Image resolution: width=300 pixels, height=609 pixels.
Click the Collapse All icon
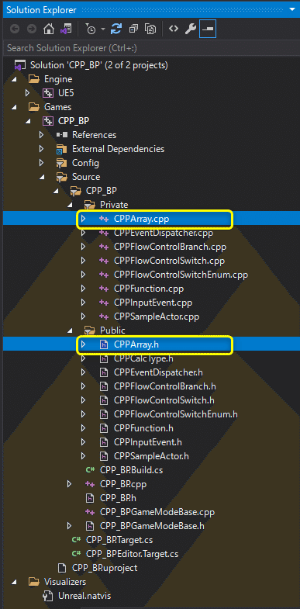[x=134, y=29]
